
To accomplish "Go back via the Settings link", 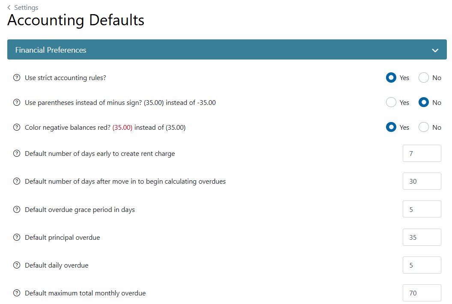I will point(26,7).
